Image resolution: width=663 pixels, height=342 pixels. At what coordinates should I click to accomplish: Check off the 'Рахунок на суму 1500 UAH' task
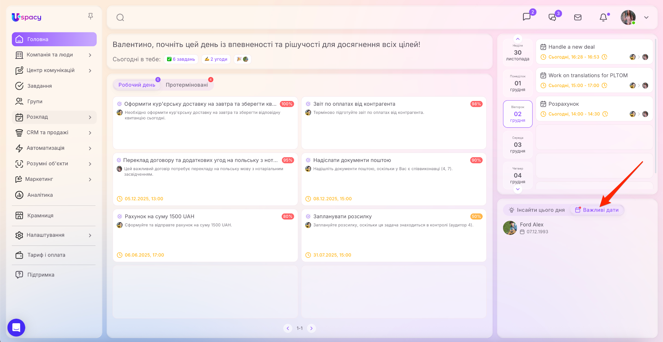click(x=119, y=216)
